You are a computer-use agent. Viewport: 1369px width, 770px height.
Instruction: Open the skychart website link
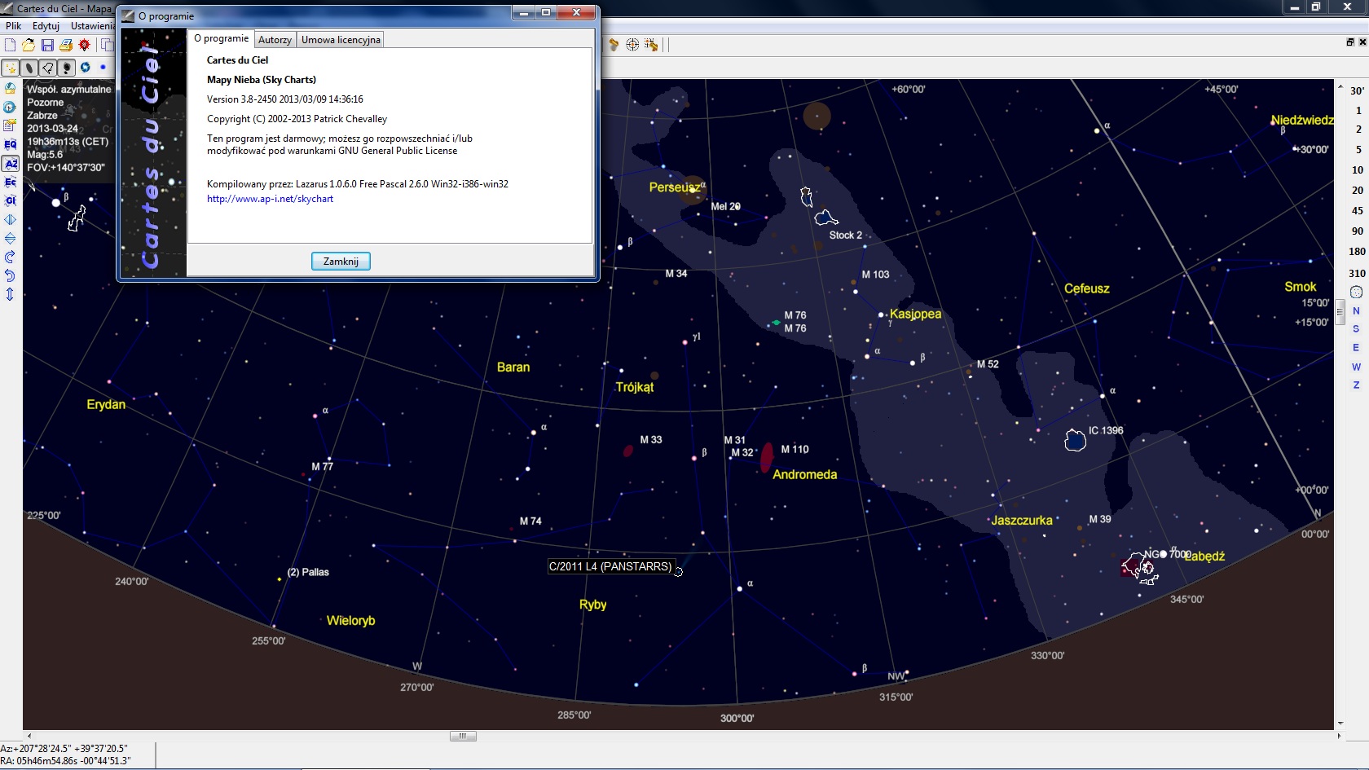coord(270,199)
